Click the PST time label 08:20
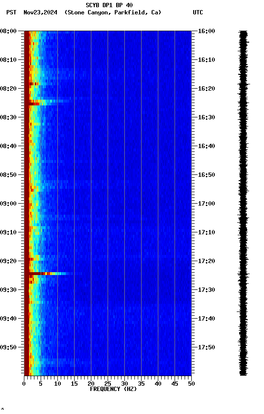 click(x=8, y=89)
